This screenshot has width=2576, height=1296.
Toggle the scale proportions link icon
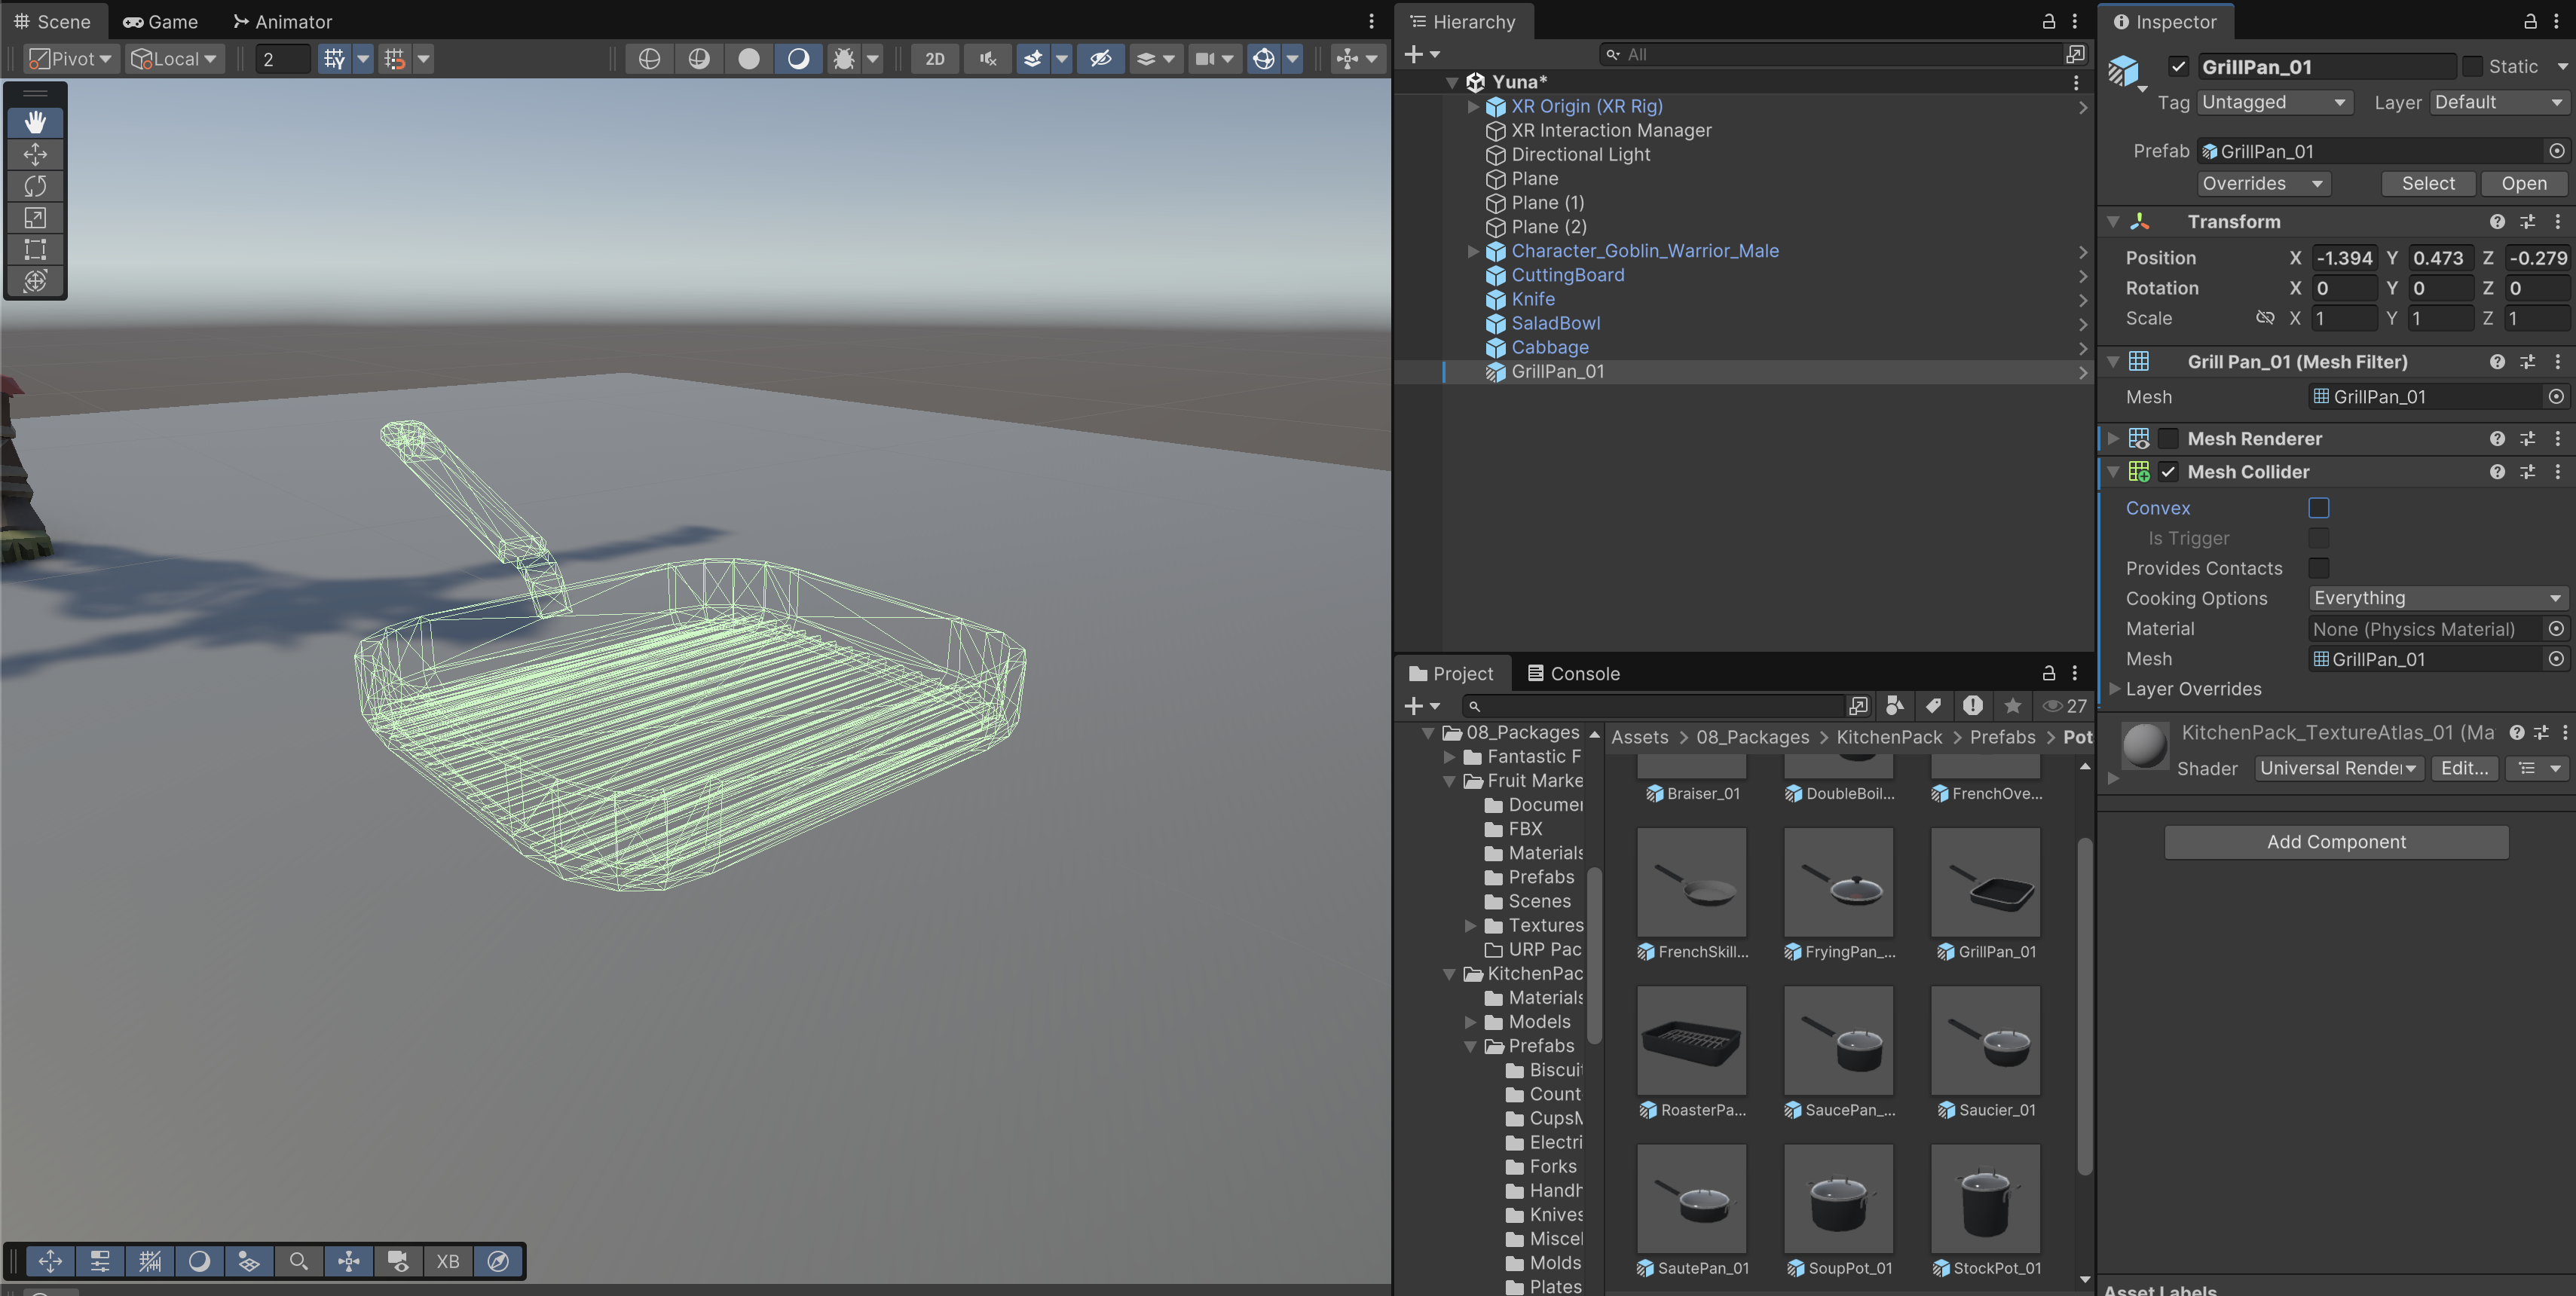pos(2265,318)
